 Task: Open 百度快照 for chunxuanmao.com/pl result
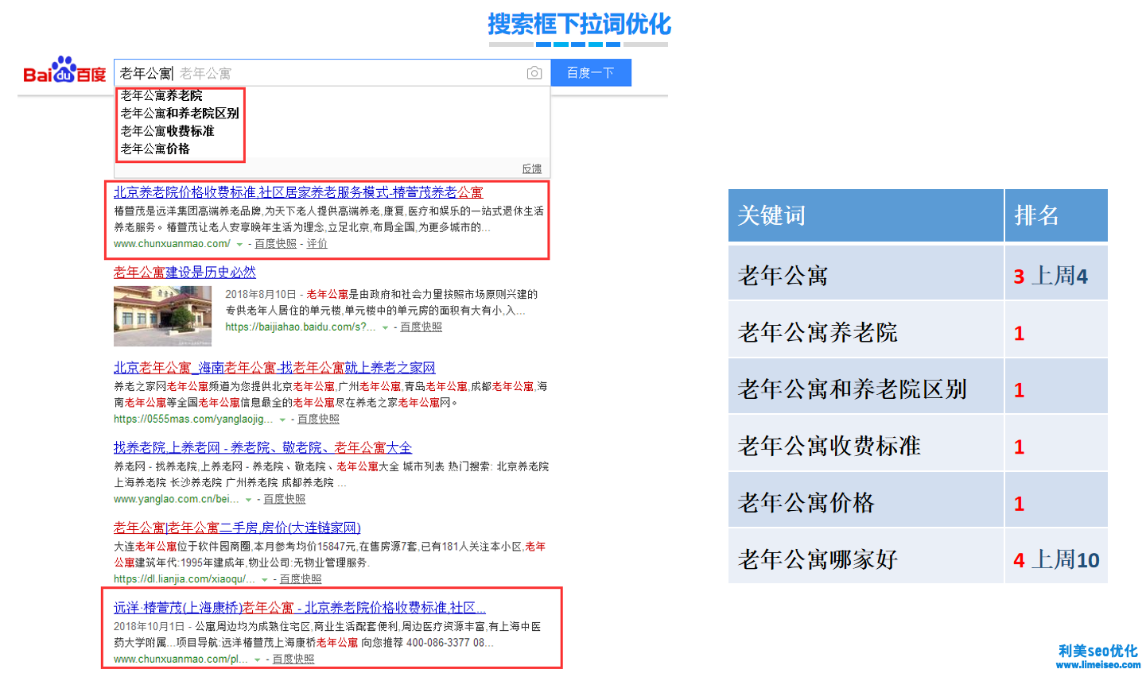click(x=293, y=659)
